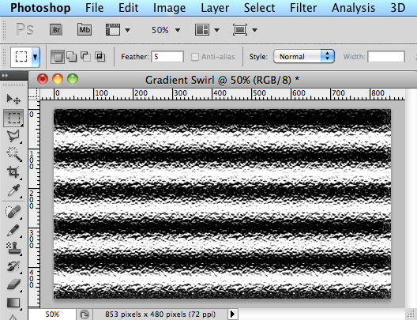Choose Add to selection mode

(x=72, y=56)
